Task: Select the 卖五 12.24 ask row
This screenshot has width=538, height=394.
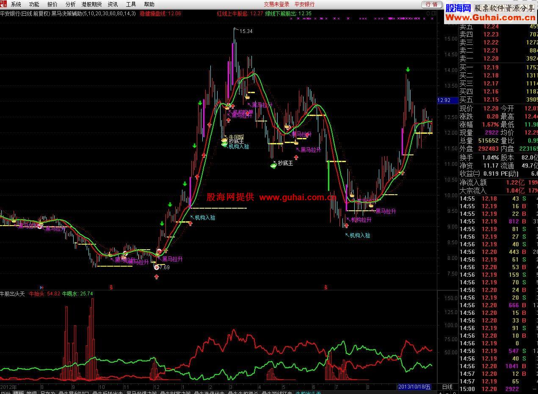Action: 499,27
